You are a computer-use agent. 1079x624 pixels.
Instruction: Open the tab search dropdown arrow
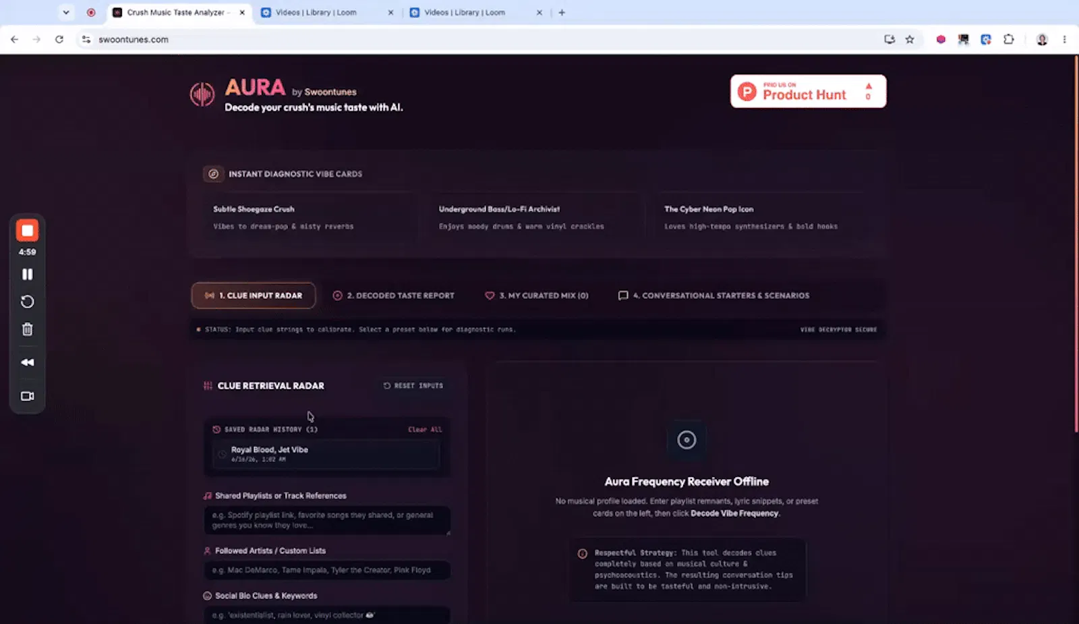click(x=66, y=12)
